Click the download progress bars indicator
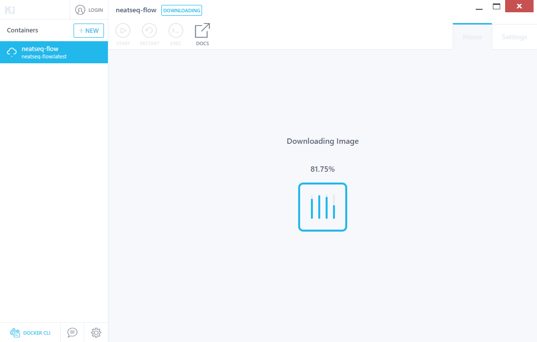This screenshot has height=342, width=537. [x=323, y=207]
